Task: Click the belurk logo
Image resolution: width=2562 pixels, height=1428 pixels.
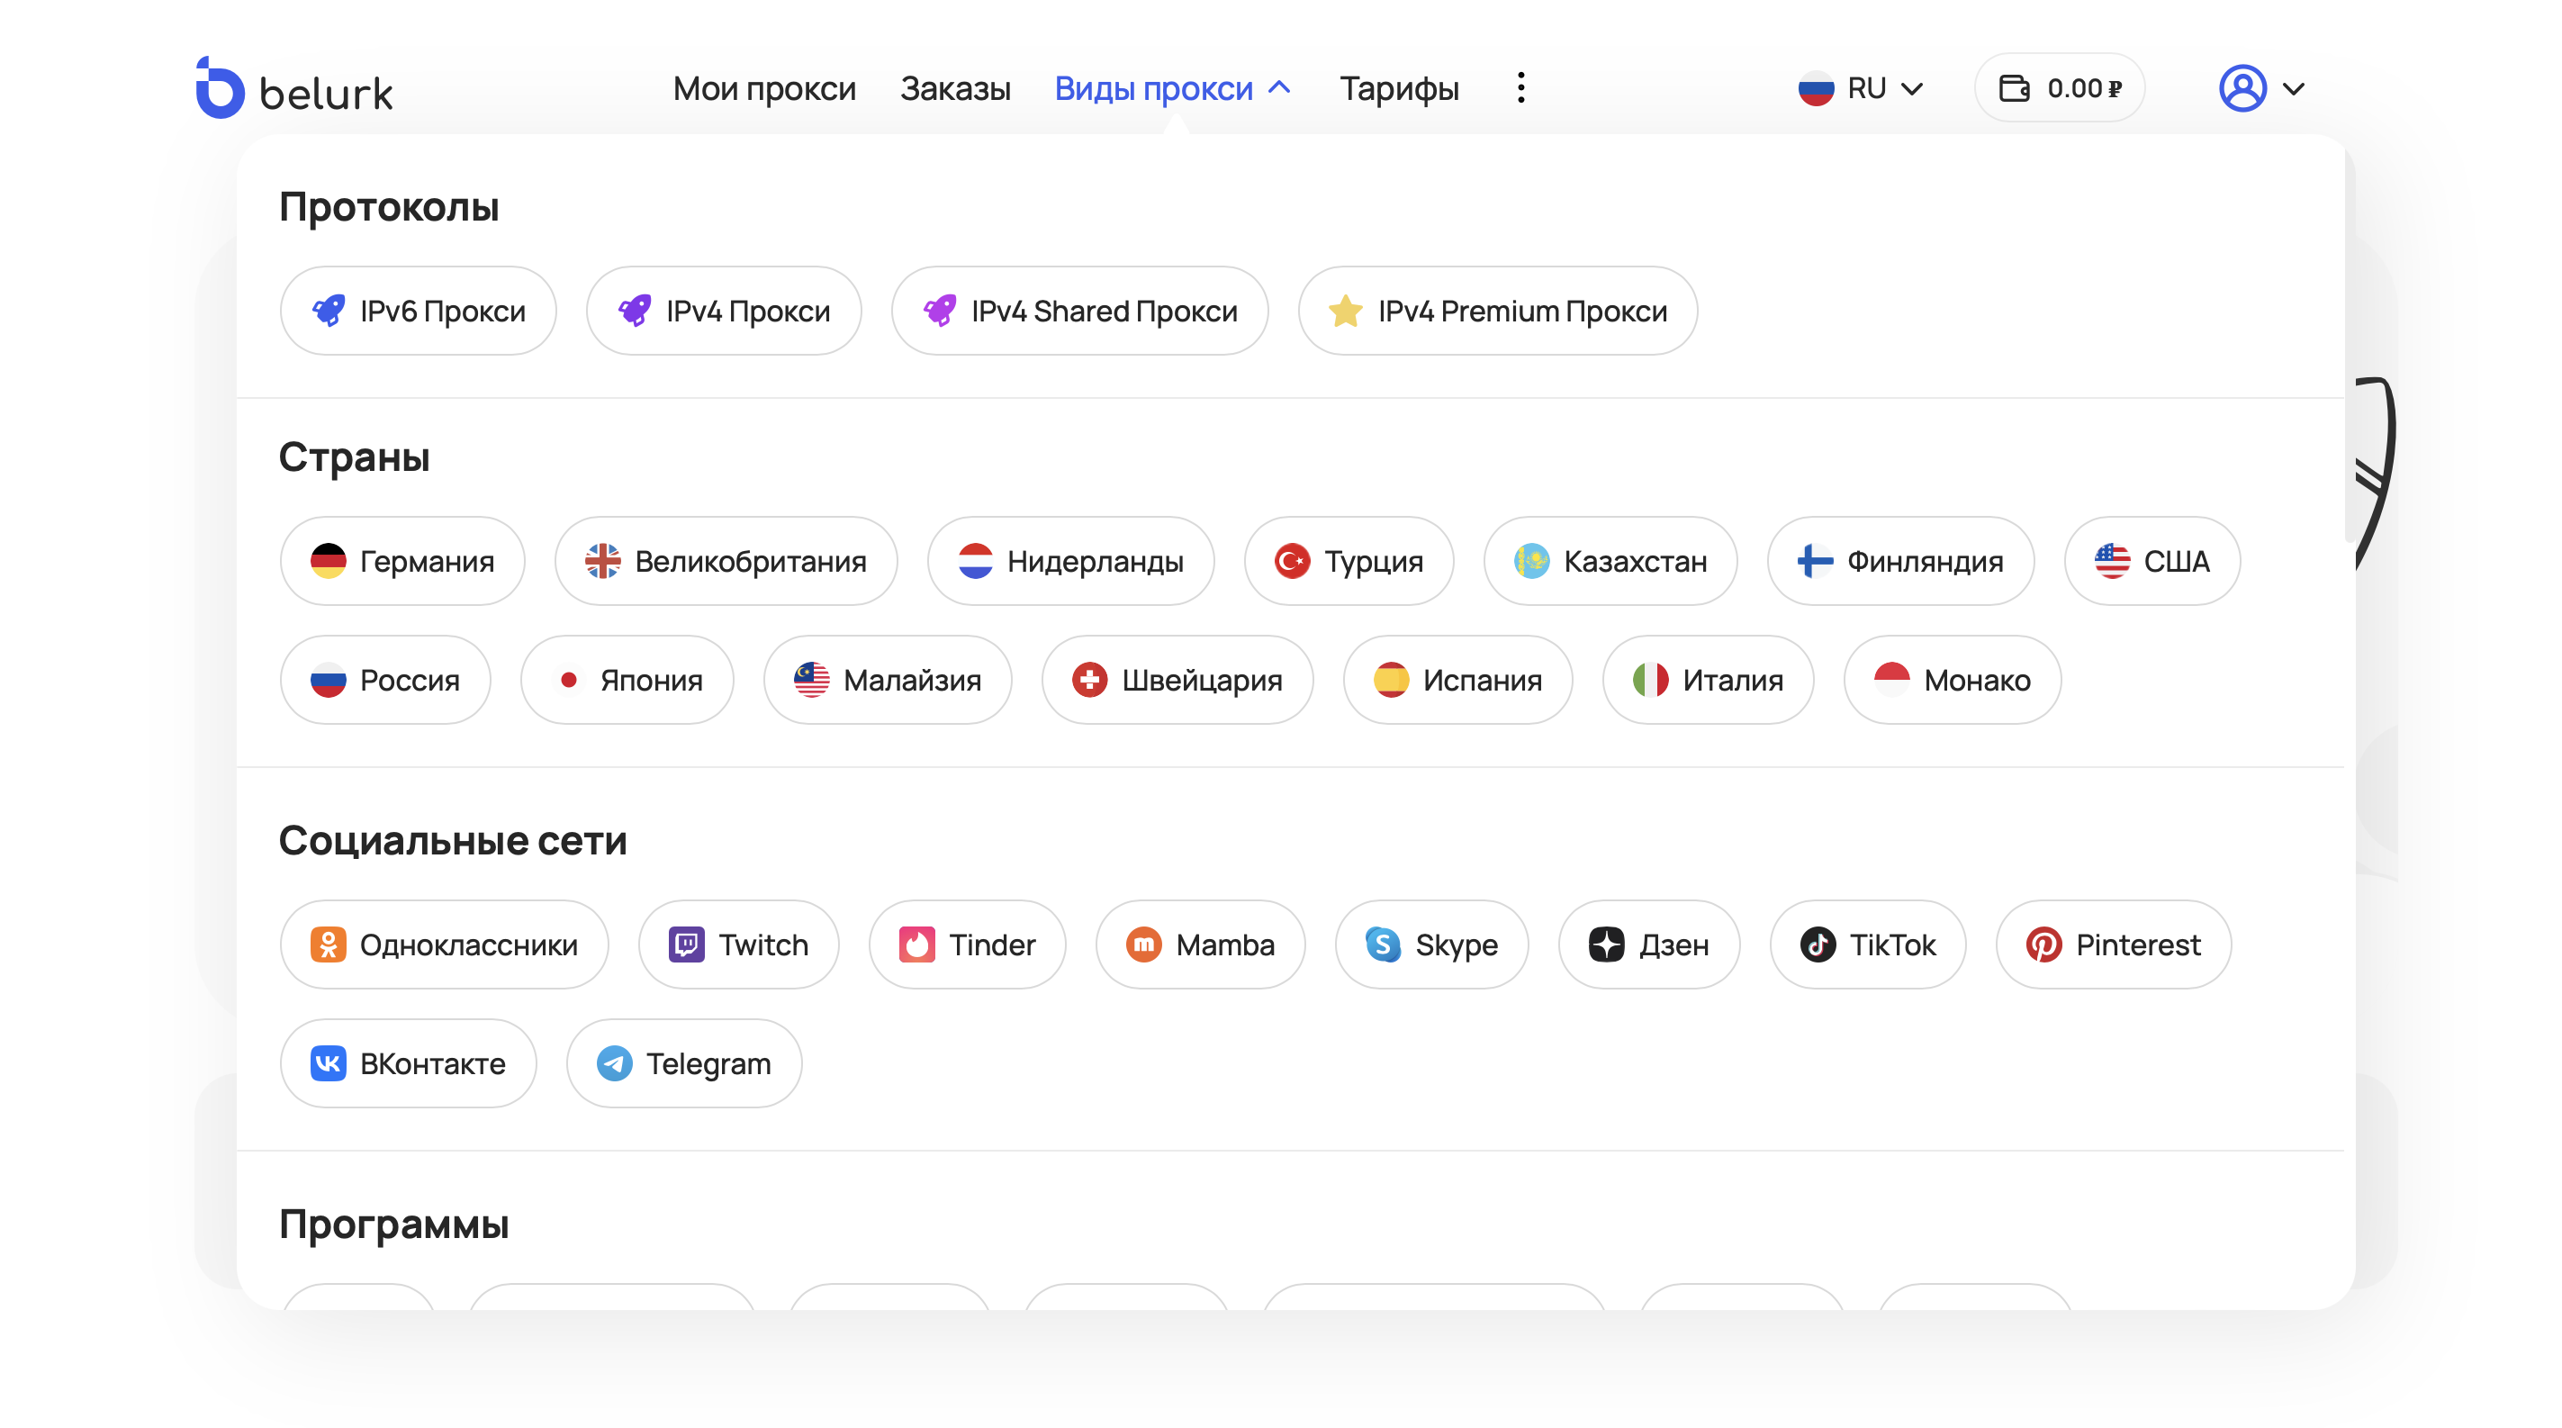Action: 294,89
